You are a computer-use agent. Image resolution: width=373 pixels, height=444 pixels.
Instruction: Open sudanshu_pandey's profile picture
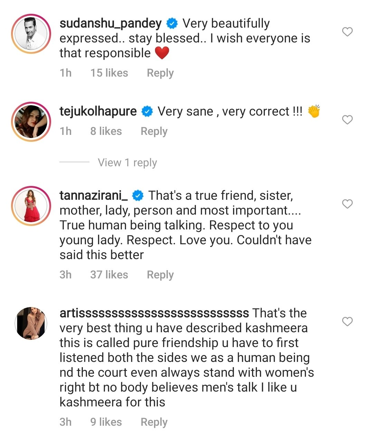pos(31,34)
